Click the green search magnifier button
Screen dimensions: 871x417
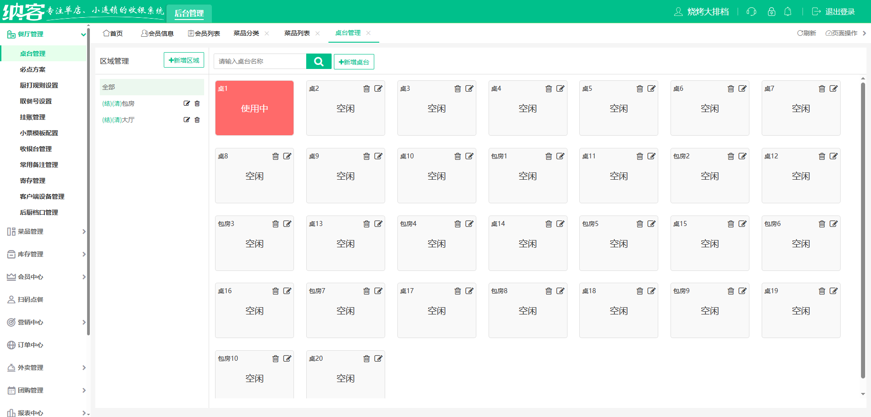318,61
